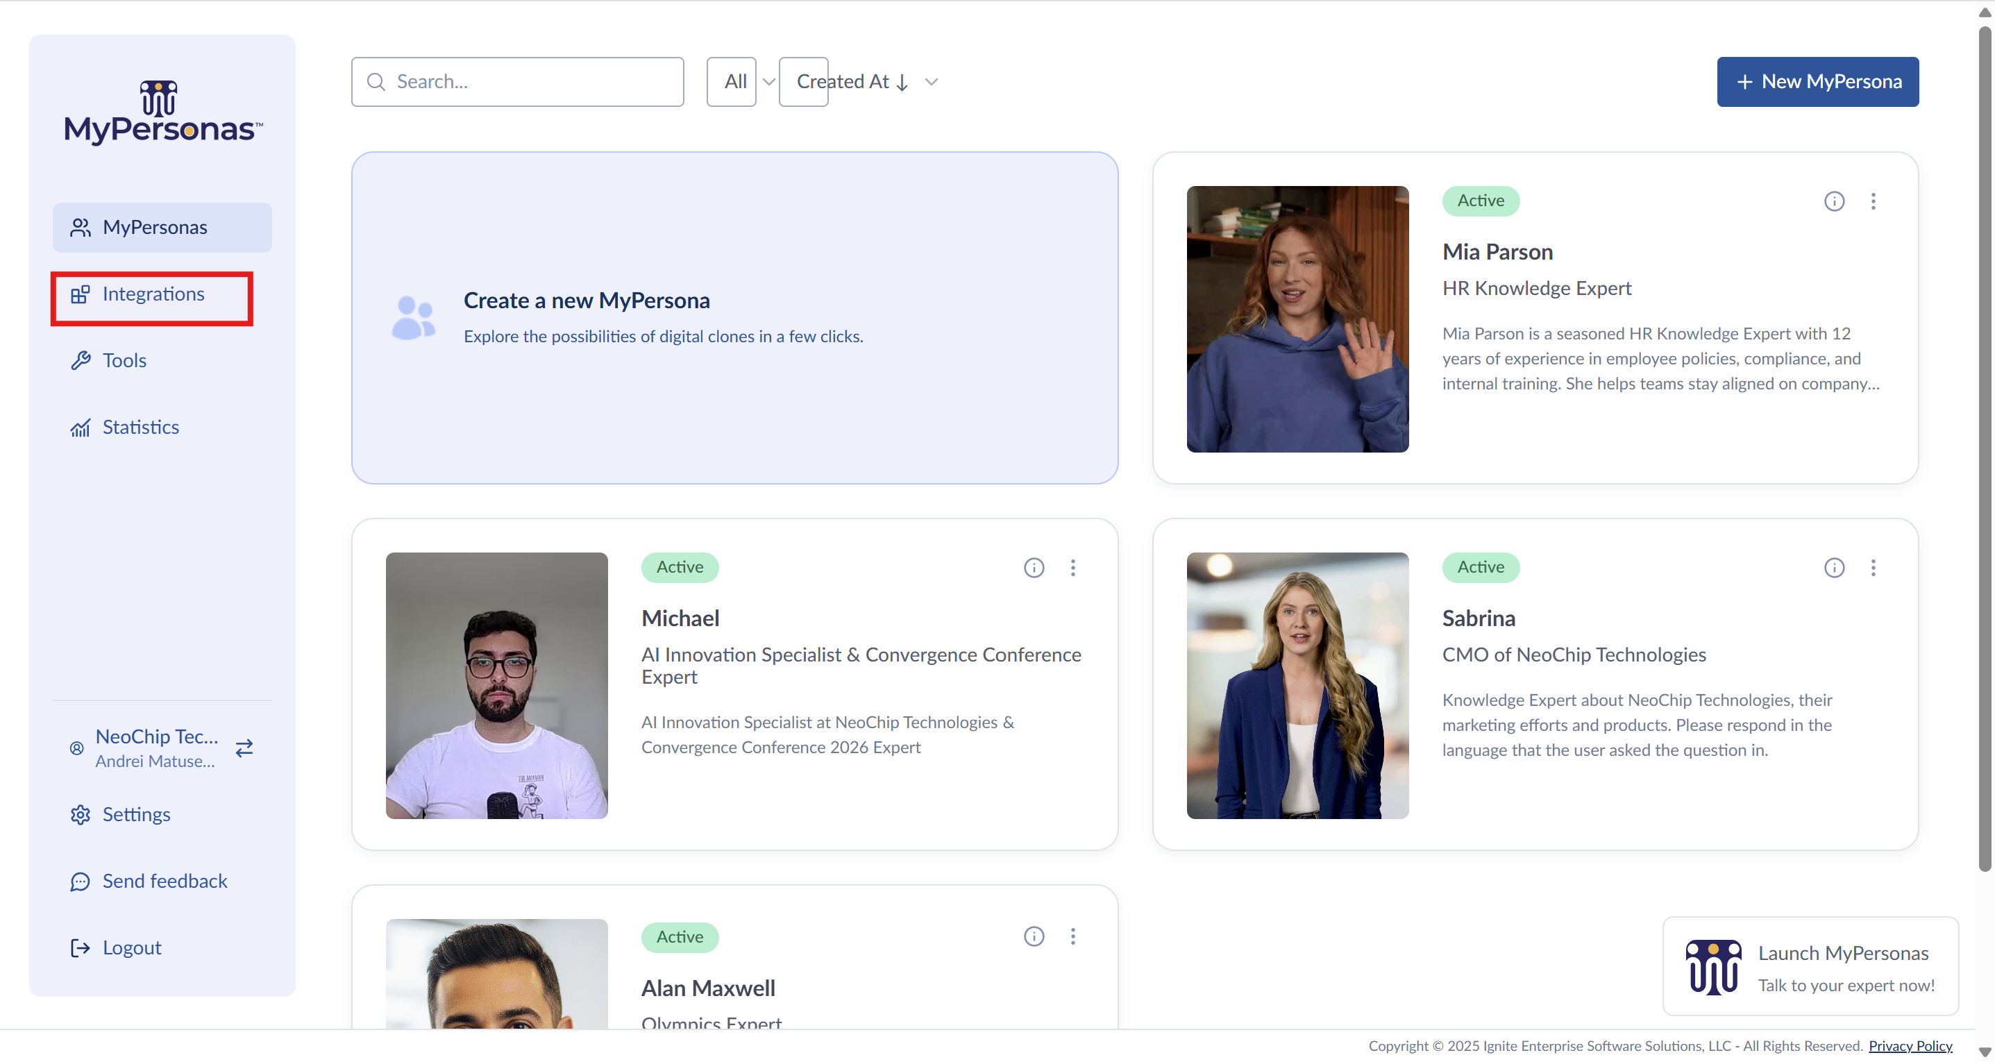Click Send feedback in sidebar
This screenshot has height=1062, width=1995.
(x=162, y=882)
